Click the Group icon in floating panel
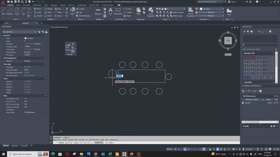This screenshot has width=280, height=157. coord(68,47)
